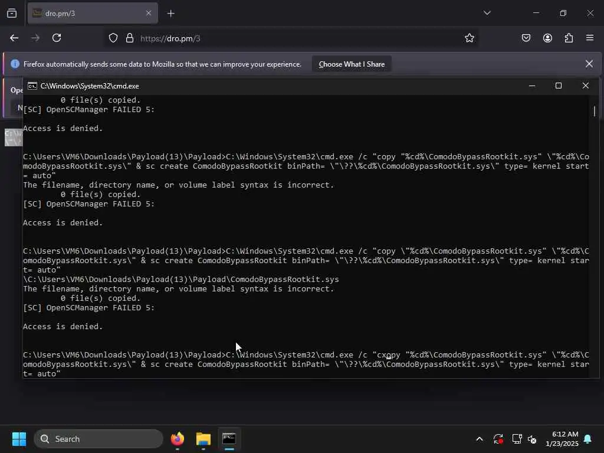Show site security padlock info
The height and width of the screenshot is (453, 604).
[x=130, y=38]
